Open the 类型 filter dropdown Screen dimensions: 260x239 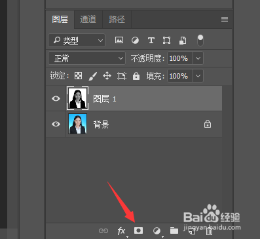pos(77,41)
